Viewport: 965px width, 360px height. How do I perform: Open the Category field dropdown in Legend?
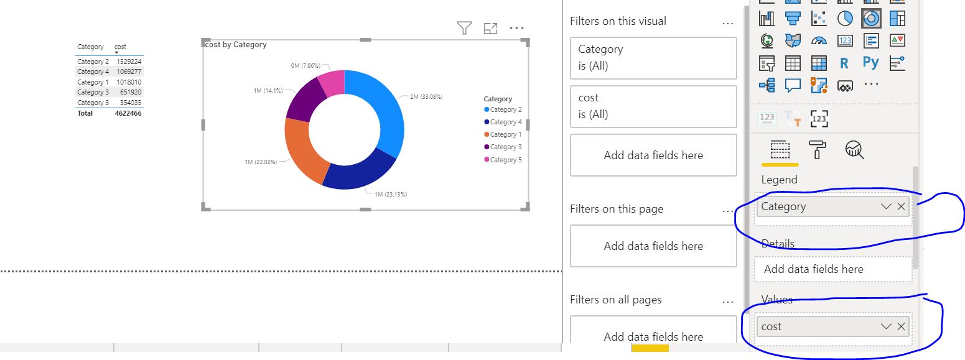[887, 206]
